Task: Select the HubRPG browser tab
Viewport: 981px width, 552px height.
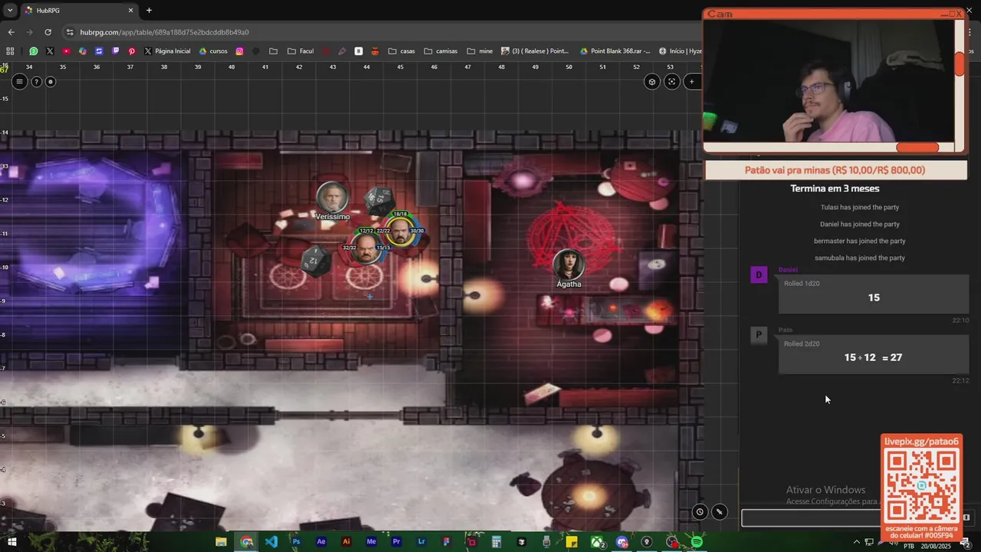Action: point(80,11)
